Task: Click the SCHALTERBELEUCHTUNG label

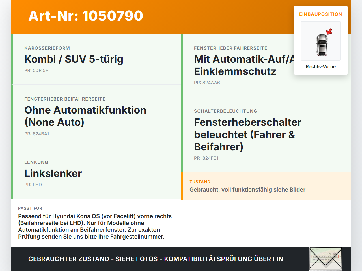Action: pyautogui.click(x=226, y=111)
